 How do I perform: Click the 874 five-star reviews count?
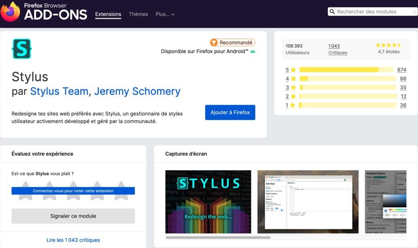[401, 70]
